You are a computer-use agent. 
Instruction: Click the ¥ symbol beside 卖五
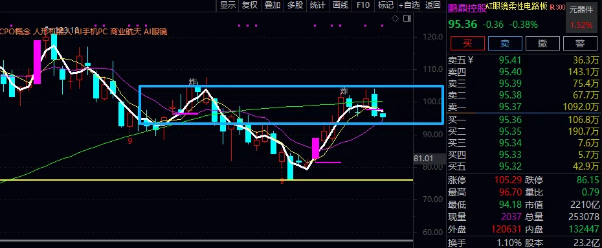pyautogui.click(x=471, y=60)
